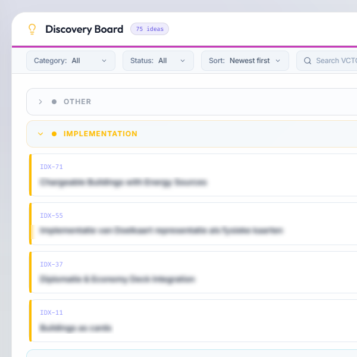Click the orange dot beside IMPLEMENTATION
The height and width of the screenshot is (357, 357).
click(54, 134)
